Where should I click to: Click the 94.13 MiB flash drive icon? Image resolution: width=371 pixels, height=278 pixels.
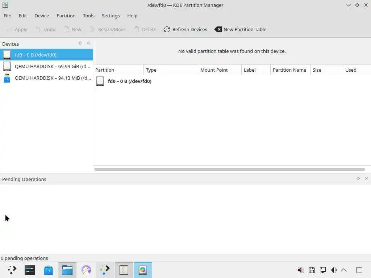(7, 78)
